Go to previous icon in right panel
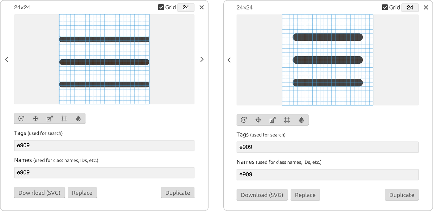Image resolution: width=433 pixels, height=211 pixels. [229, 60]
